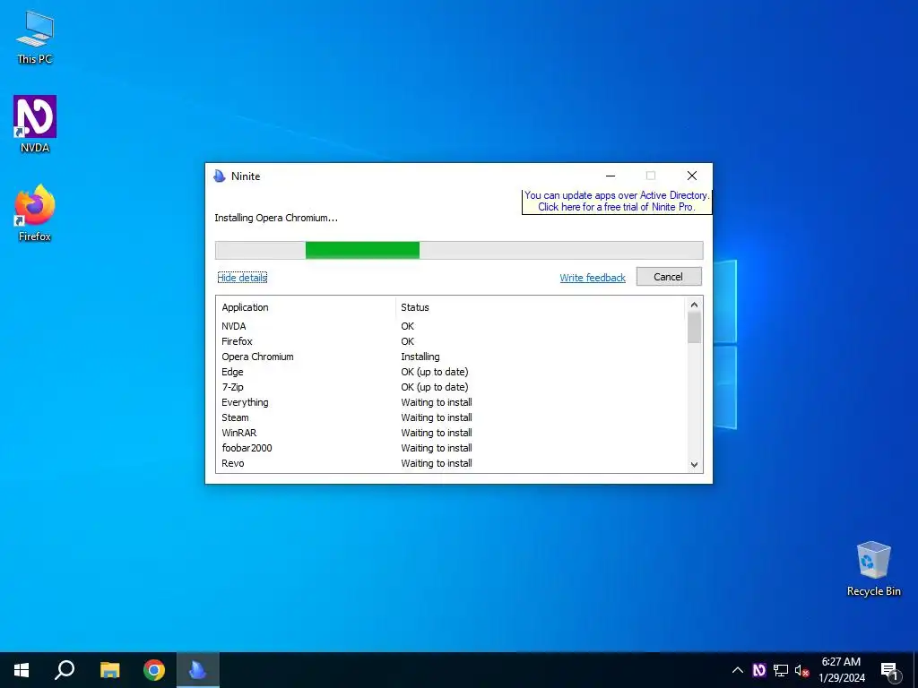The height and width of the screenshot is (688, 918).
Task: Select the Recycle Bin icon
Action: 873,569
